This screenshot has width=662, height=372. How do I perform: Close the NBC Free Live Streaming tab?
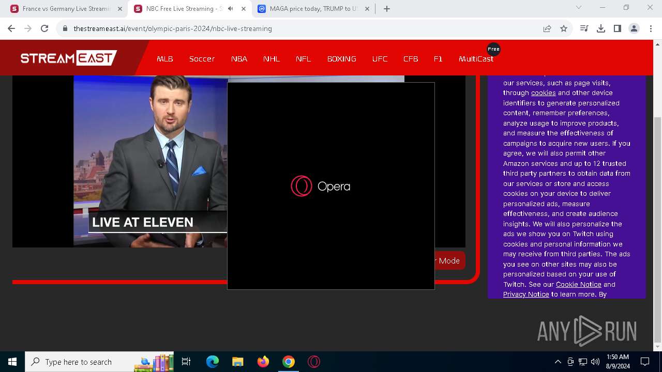tap(244, 9)
